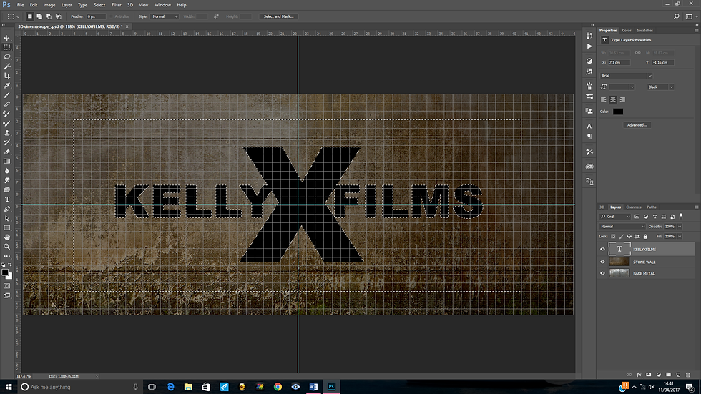Toggle lock position of layer
701x394 pixels.
click(x=629, y=236)
